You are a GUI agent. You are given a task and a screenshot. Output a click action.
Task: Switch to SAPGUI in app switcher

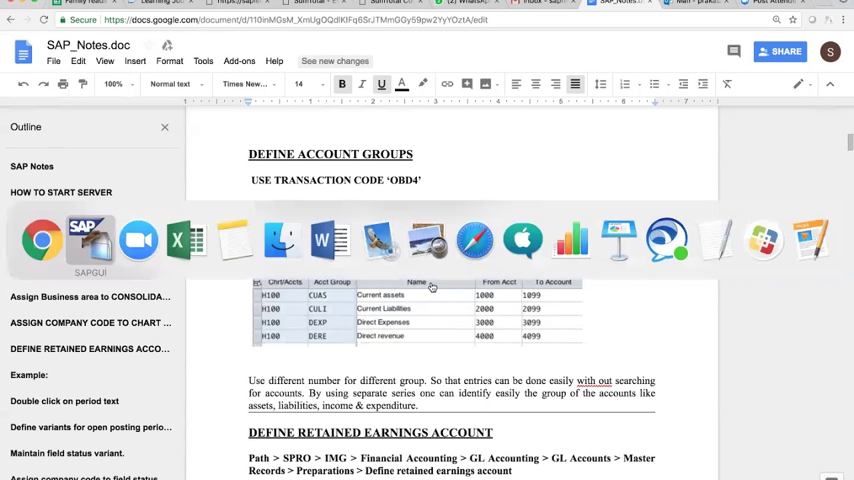(91, 239)
